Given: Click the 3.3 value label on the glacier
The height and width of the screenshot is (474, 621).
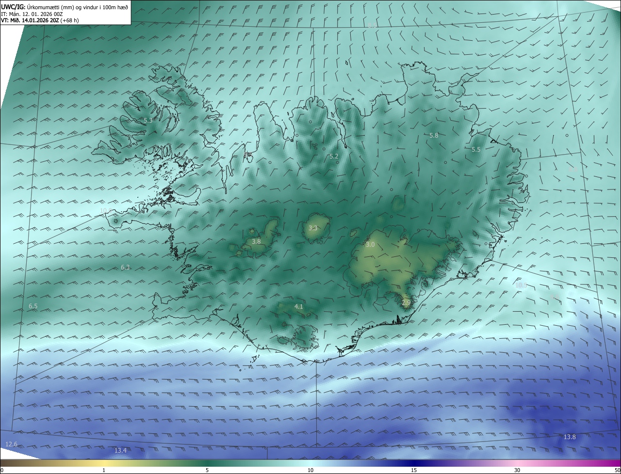Looking at the screenshot, I should tap(313, 228).
